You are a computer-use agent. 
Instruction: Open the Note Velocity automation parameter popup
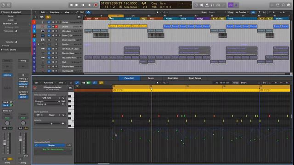point(53,150)
